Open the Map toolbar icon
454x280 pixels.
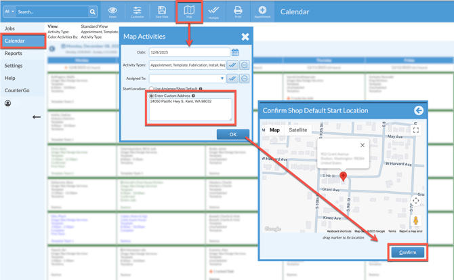coord(189,12)
